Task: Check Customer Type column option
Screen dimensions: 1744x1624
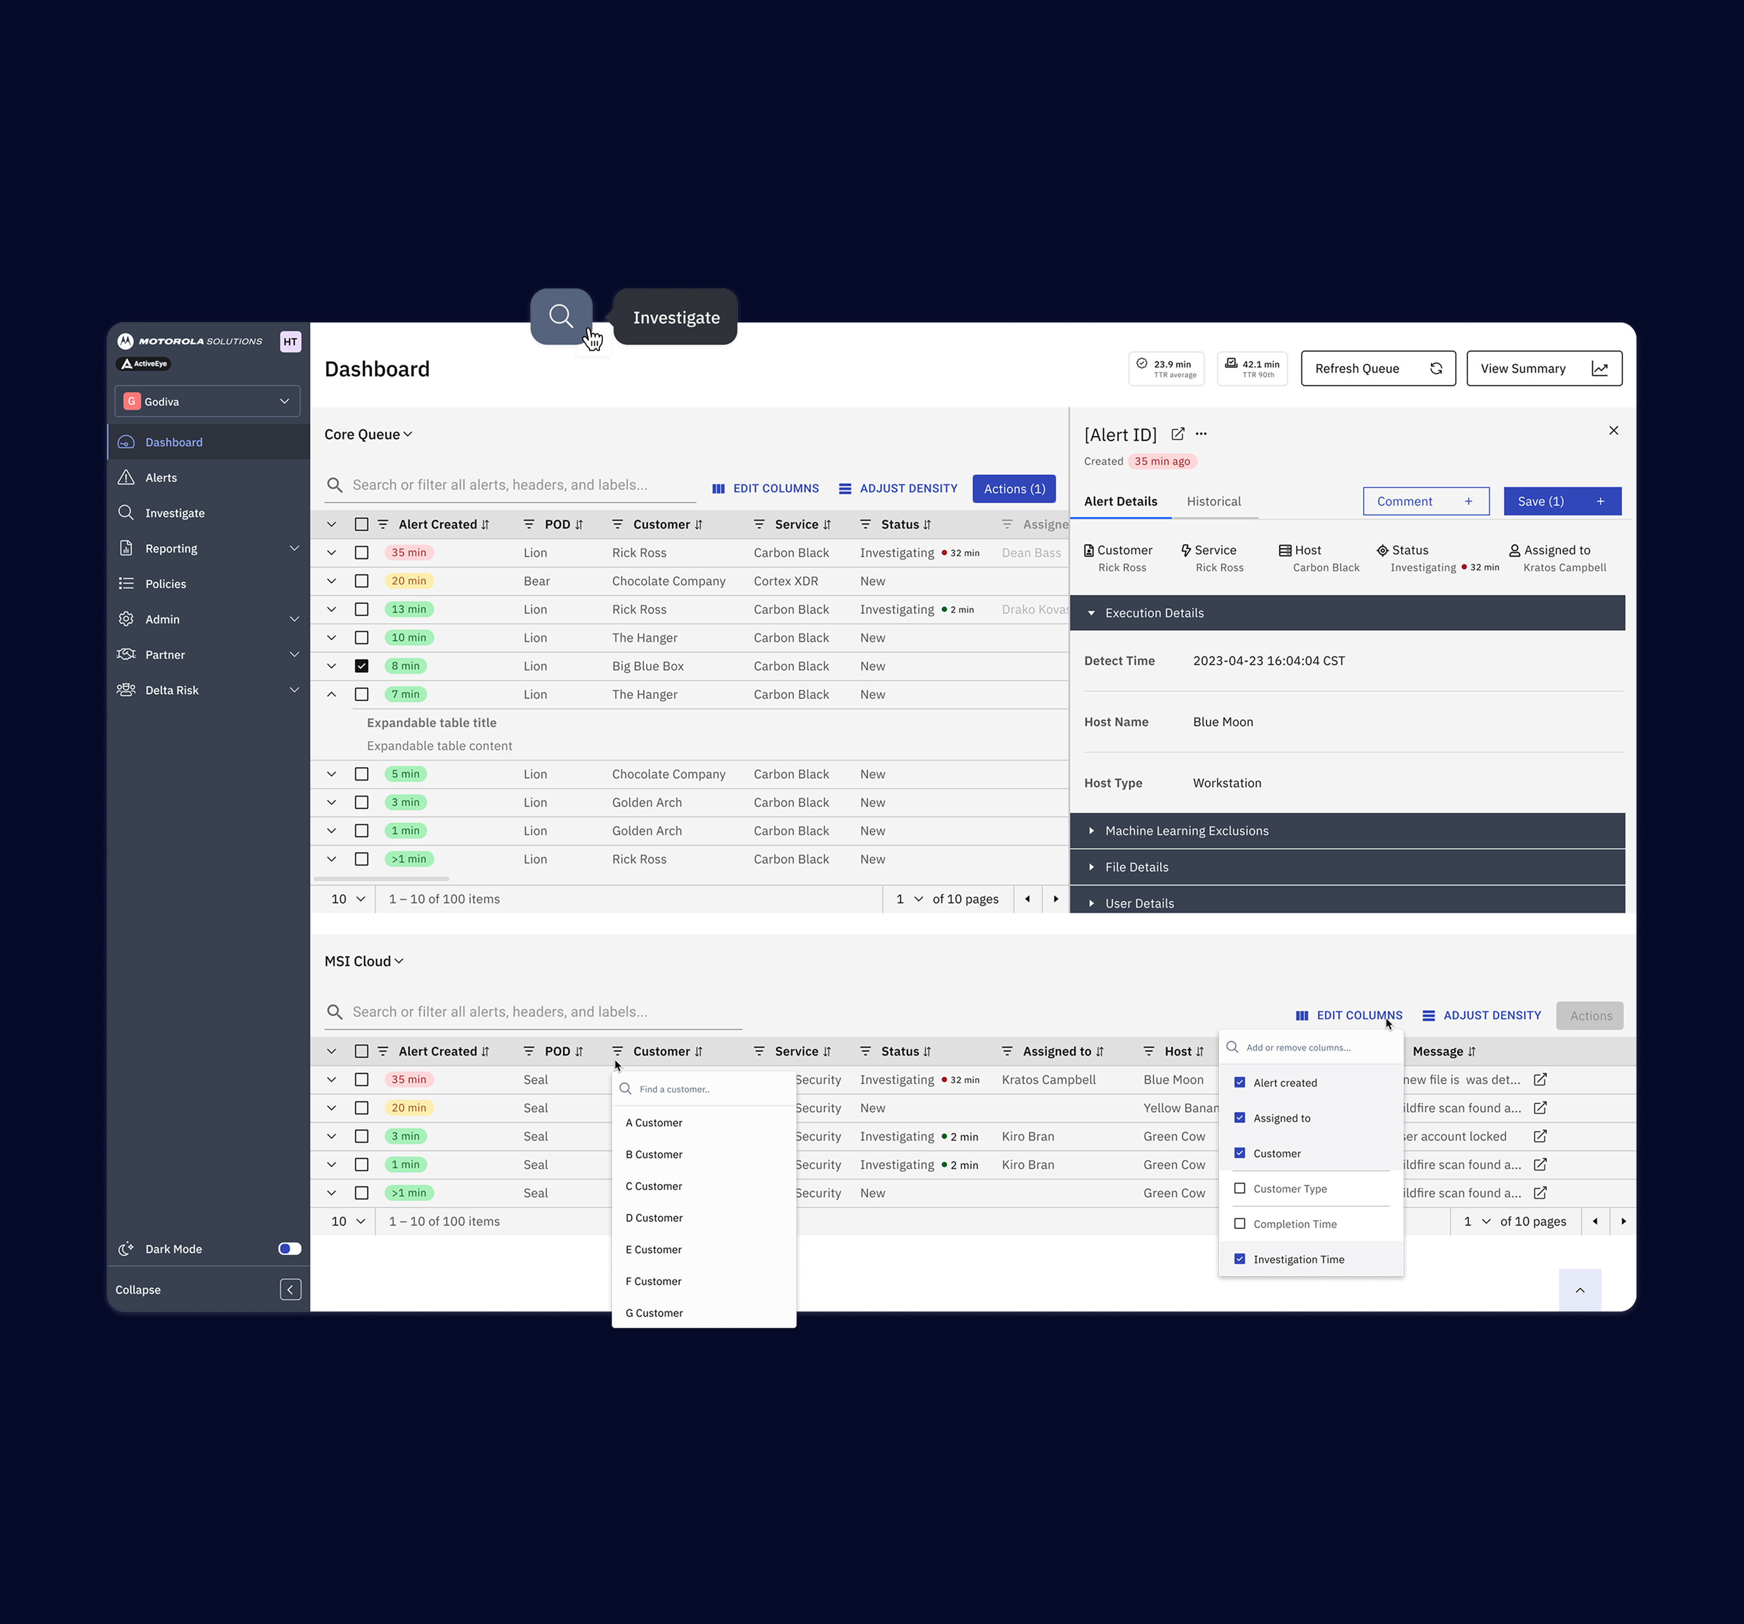Action: tap(1240, 1189)
